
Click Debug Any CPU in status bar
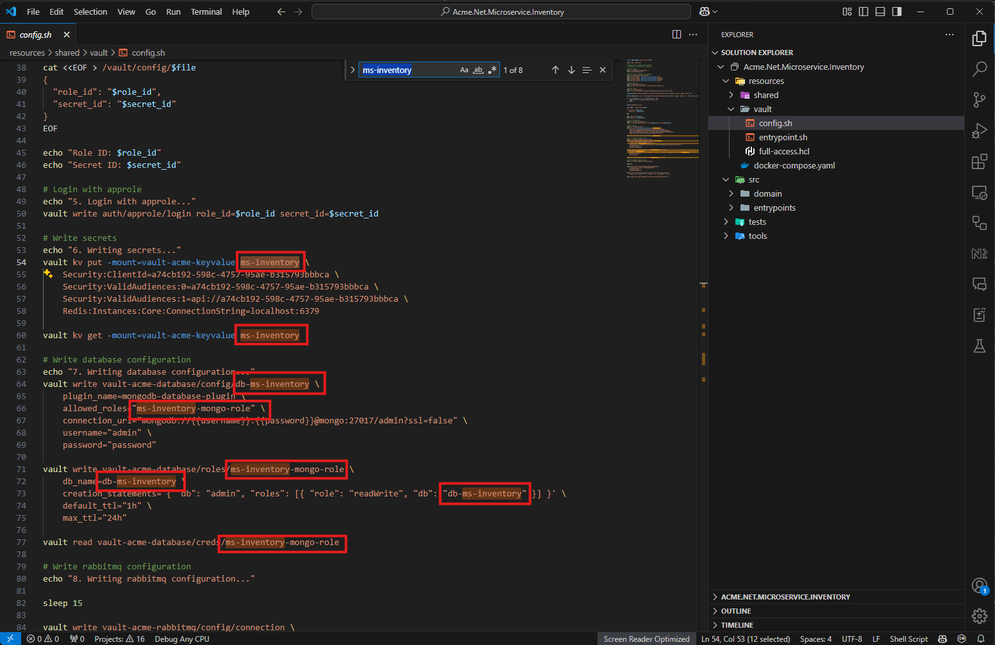tap(182, 639)
